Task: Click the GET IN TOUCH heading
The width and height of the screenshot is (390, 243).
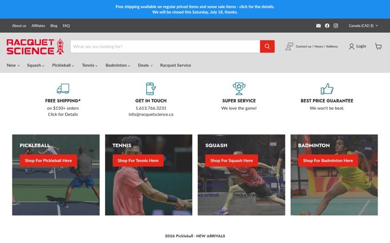Action: click(151, 100)
